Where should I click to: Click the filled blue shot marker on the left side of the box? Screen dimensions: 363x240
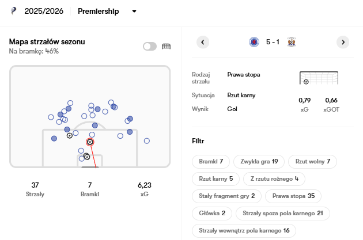coord(54,139)
